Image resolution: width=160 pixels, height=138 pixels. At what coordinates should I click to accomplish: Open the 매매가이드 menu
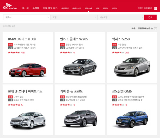(77, 8)
